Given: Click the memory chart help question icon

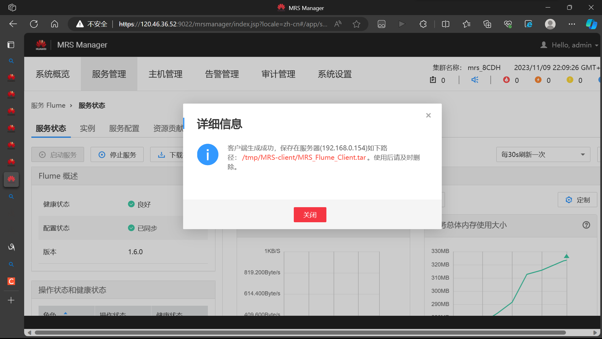Looking at the screenshot, I should tap(586, 225).
